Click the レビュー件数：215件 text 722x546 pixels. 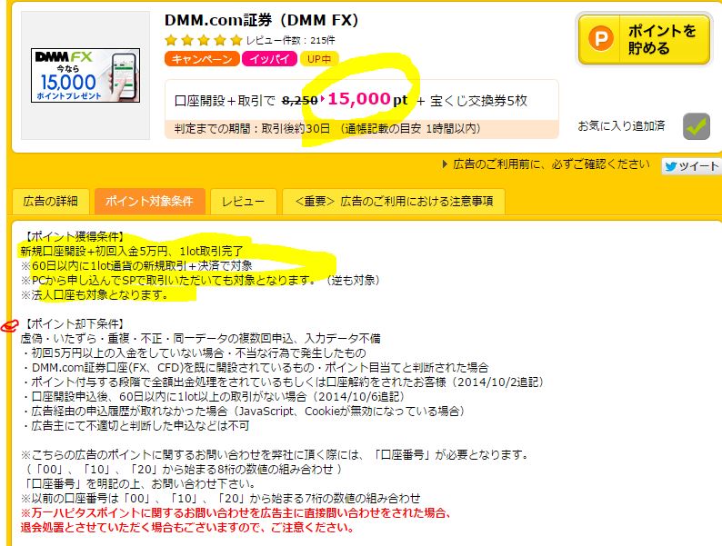point(291,41)
